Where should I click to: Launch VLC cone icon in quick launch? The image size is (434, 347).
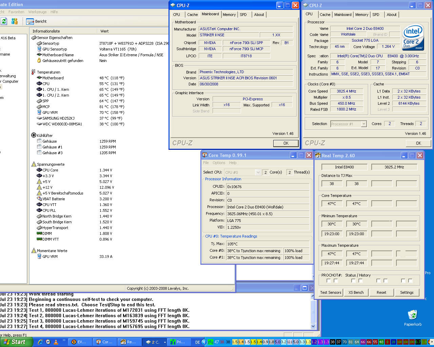[56, 342]
